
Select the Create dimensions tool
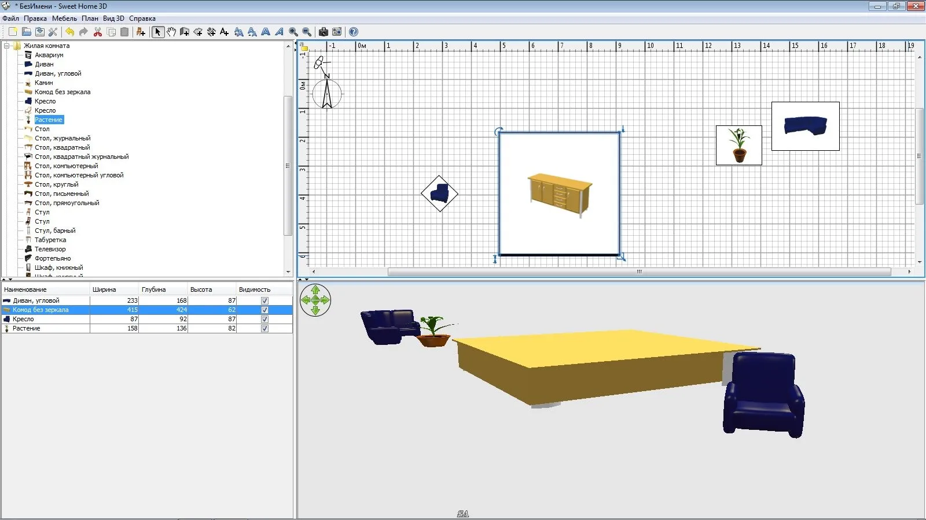211,32
